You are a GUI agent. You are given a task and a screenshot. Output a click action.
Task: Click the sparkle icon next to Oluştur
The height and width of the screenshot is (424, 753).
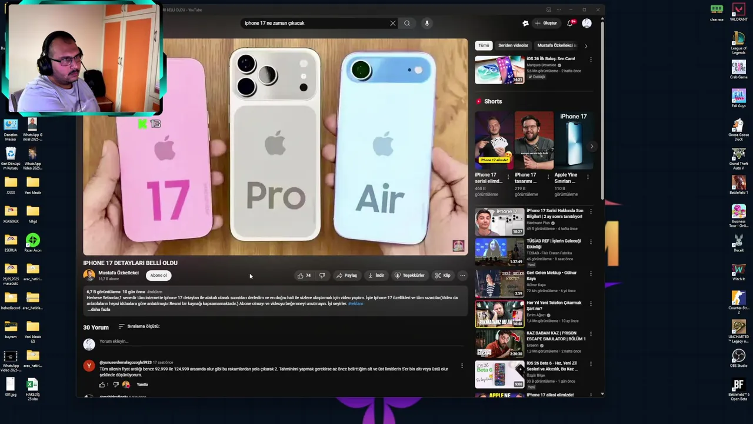tap(525, 23)
